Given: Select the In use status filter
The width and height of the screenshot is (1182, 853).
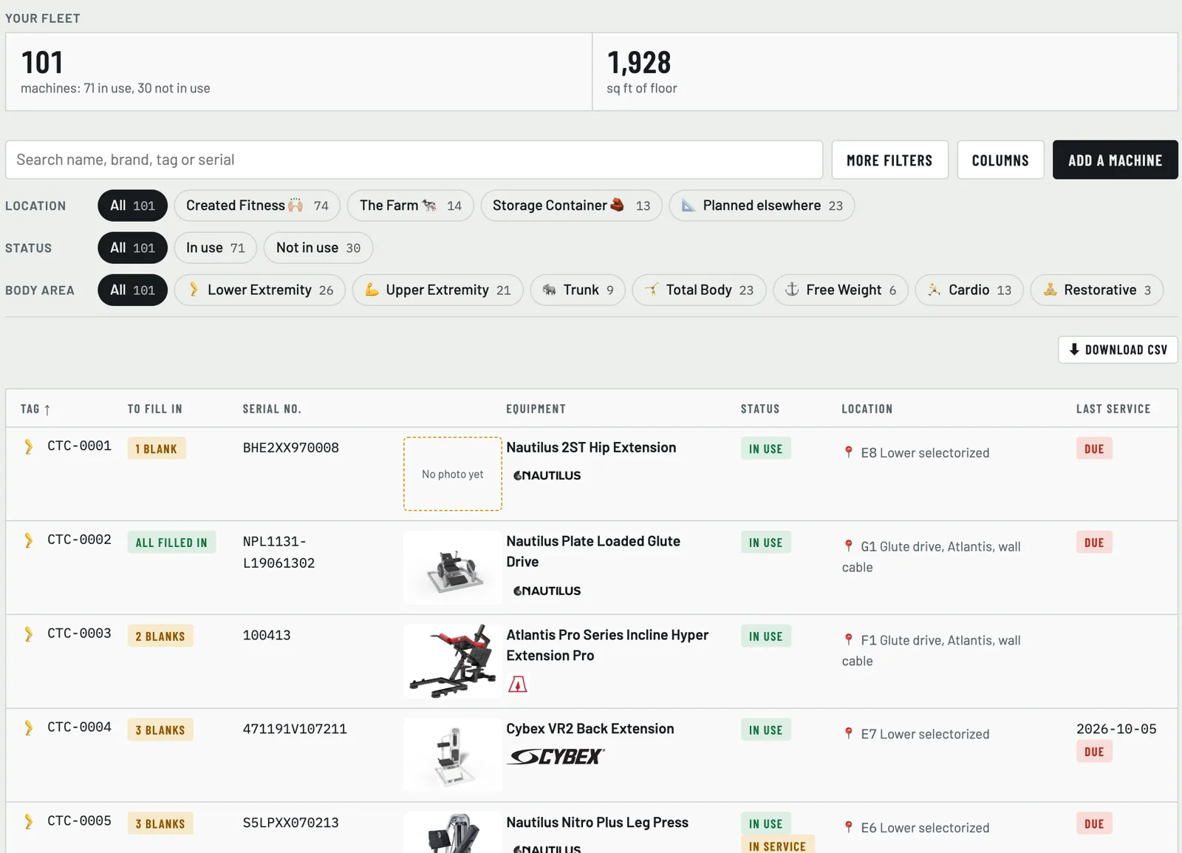Looking at the screenshot, I should (215, 248).
